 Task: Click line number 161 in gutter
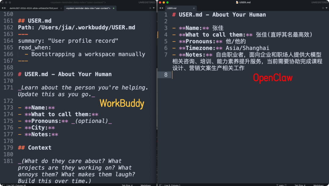(8, 21)
